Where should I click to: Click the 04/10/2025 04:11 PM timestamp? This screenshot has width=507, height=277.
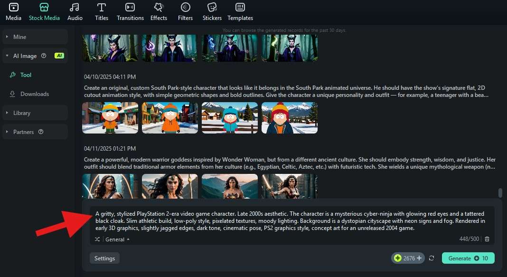pyautogui.click(x=110, y=77)
